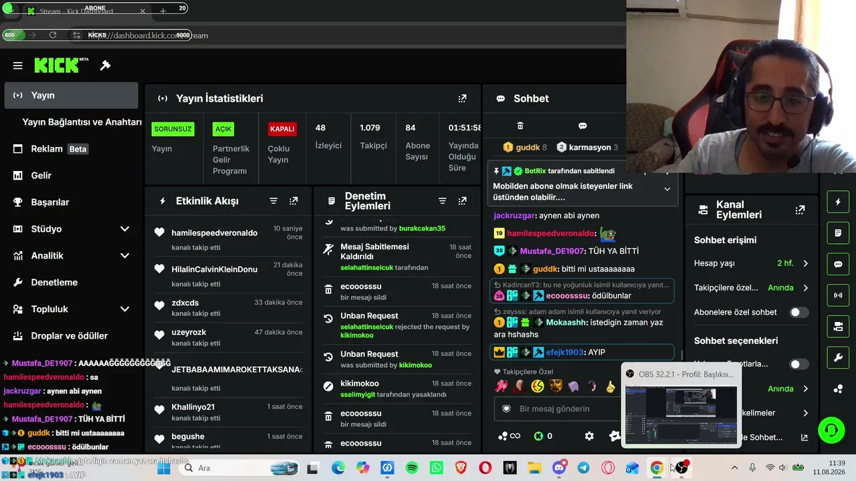Open Spotify from the taskbar
The image size is (856, 481).
pyautogui.click(x=412, y=468)
